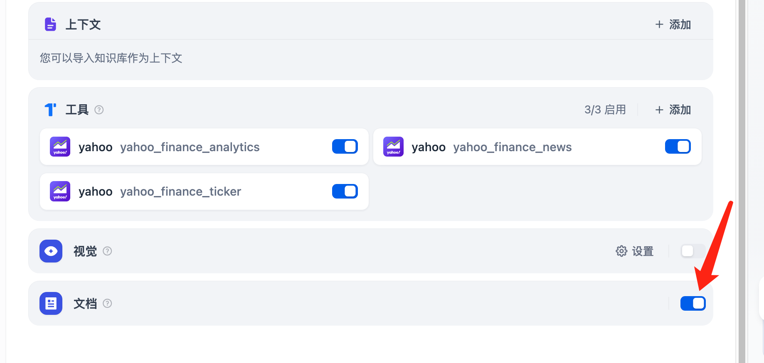
Task: Click the Context section document icon
Action: tap(50, 25)
